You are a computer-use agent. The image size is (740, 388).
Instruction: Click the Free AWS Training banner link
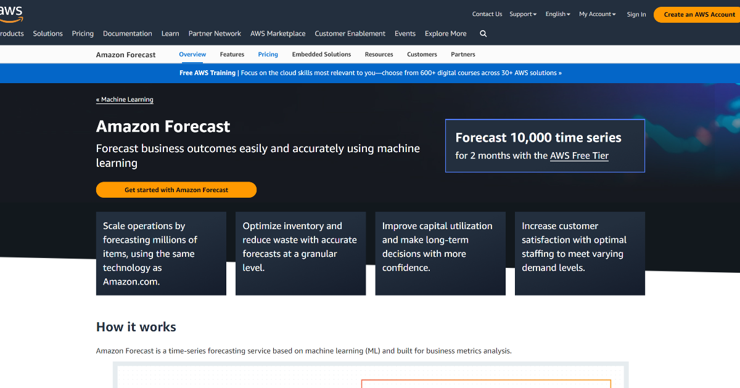(370, 73)
